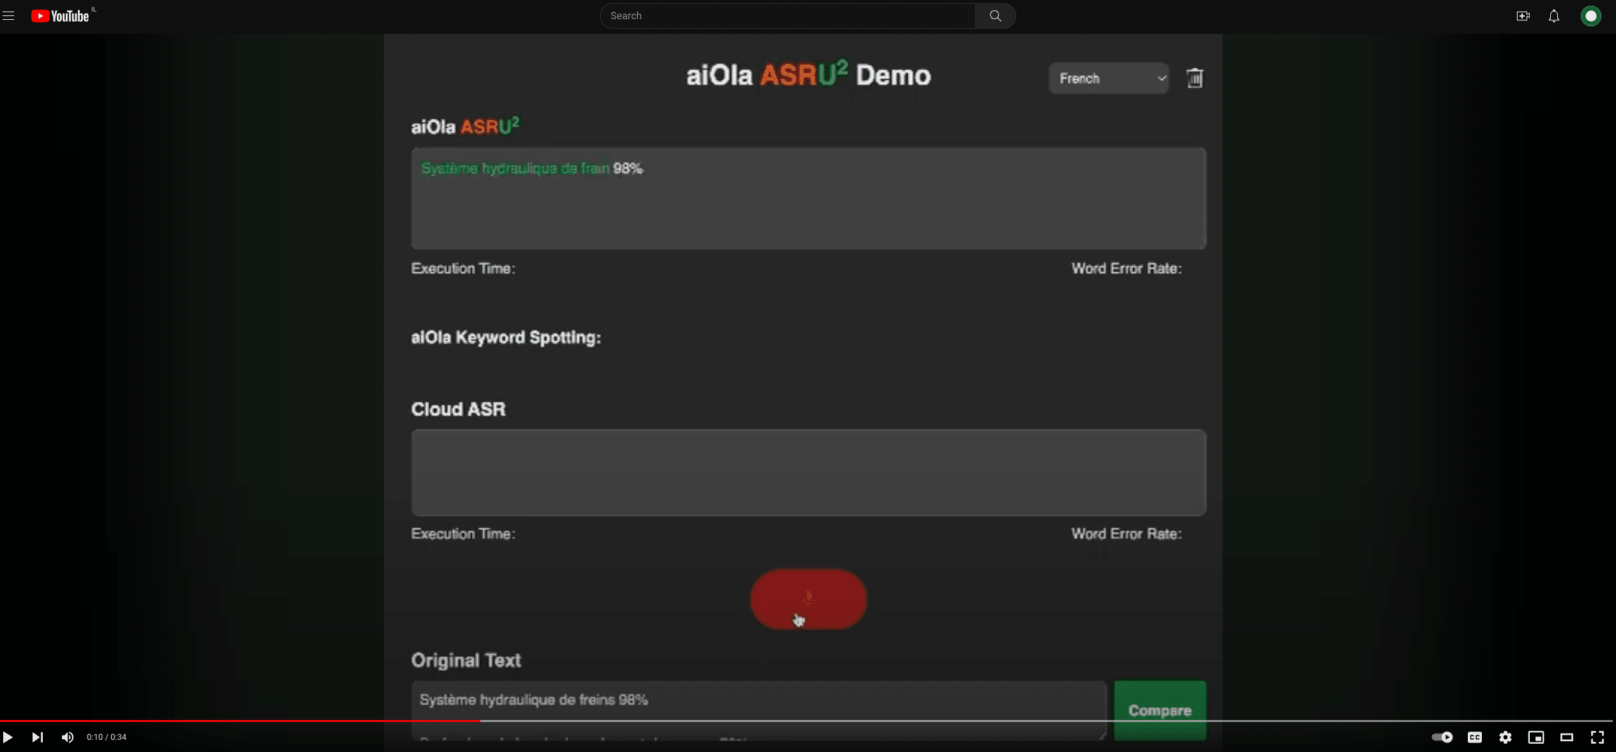Click the YouTube notifications bell icon
The height and width of the screenshot is (752, 1616).
coord(1554,15)
